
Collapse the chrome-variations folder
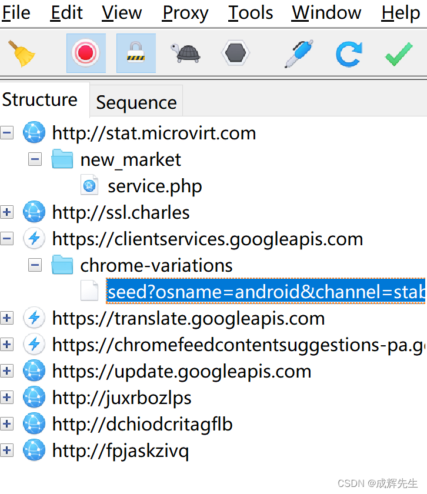35,265
